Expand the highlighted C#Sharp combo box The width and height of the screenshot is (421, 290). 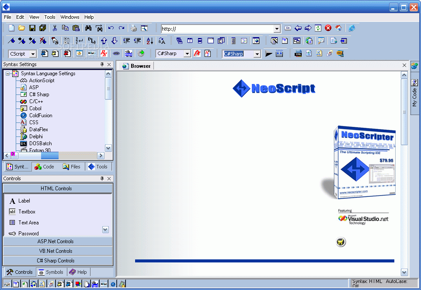257,54
